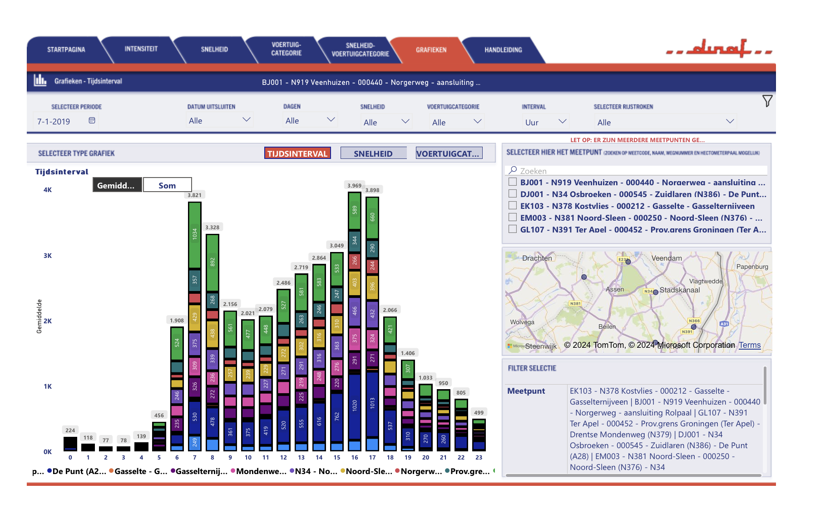Click the legend scroll arrow at right
Image resolution: width=840 pixels, height=524 pixels.
(x=494, y=471)
